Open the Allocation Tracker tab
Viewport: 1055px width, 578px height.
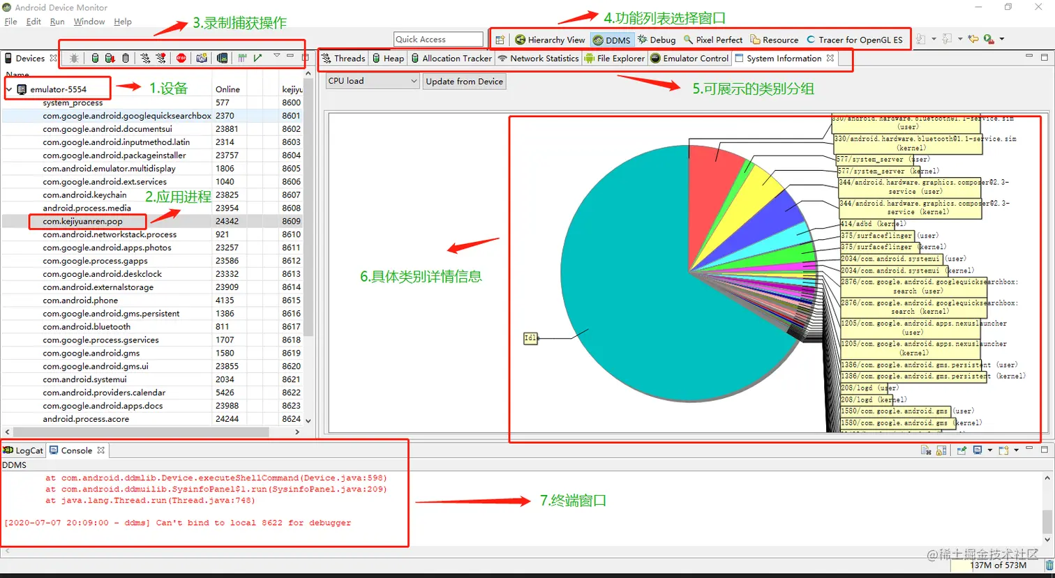pyautogui.click(x=451, y=59)
